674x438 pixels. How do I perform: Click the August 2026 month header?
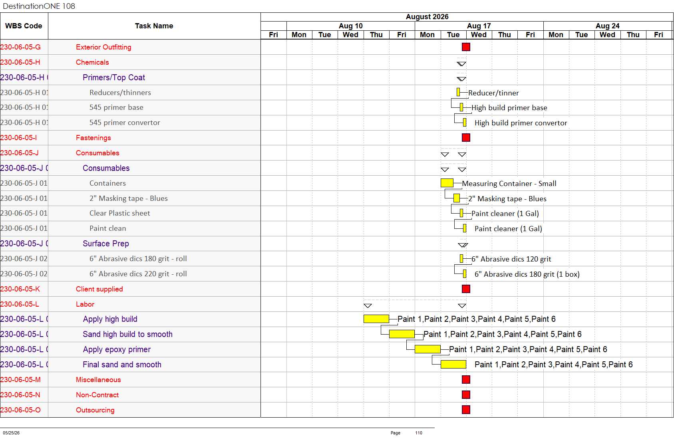pyautogui.click(x=427, y=17)
